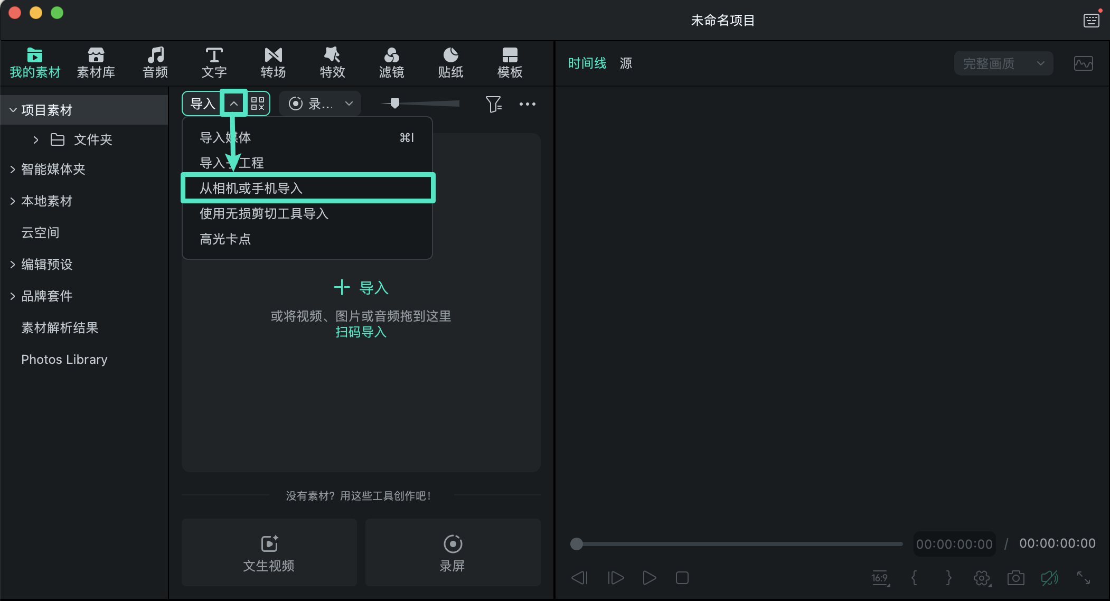This screenshot has height=601, width=1110.
Task: Click the preview playback progress slider
Action: pos(736,543)
